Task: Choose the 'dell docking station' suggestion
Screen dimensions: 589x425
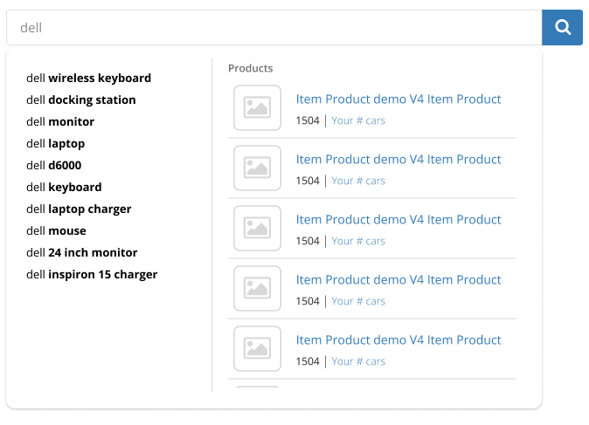Action: [81, 99]
